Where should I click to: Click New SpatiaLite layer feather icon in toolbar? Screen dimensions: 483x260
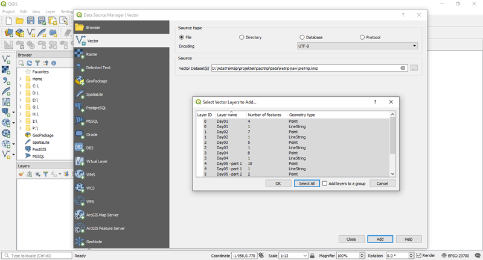pyautogui.click(x=42, y=32)
